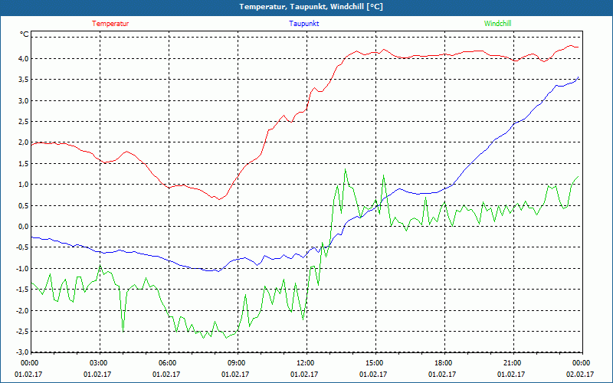Click the 3,5 y-axis value

click(x=24, y=80)
